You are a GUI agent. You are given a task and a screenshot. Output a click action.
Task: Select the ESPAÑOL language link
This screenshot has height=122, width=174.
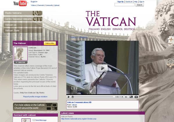(x=117, y=29)
